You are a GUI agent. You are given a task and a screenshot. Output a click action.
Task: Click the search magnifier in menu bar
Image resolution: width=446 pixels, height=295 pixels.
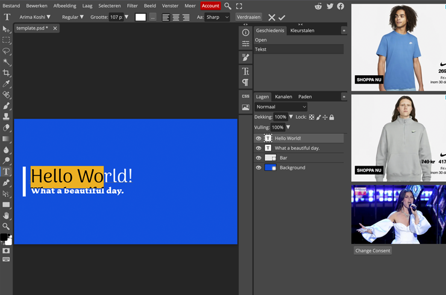[228, 6]
